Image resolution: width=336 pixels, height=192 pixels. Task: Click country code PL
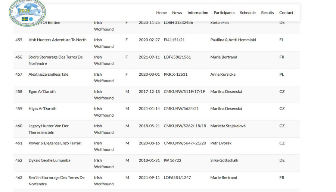281,74
